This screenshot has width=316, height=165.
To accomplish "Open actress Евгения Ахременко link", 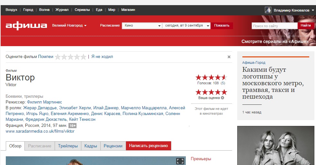I will click(70, 114).
